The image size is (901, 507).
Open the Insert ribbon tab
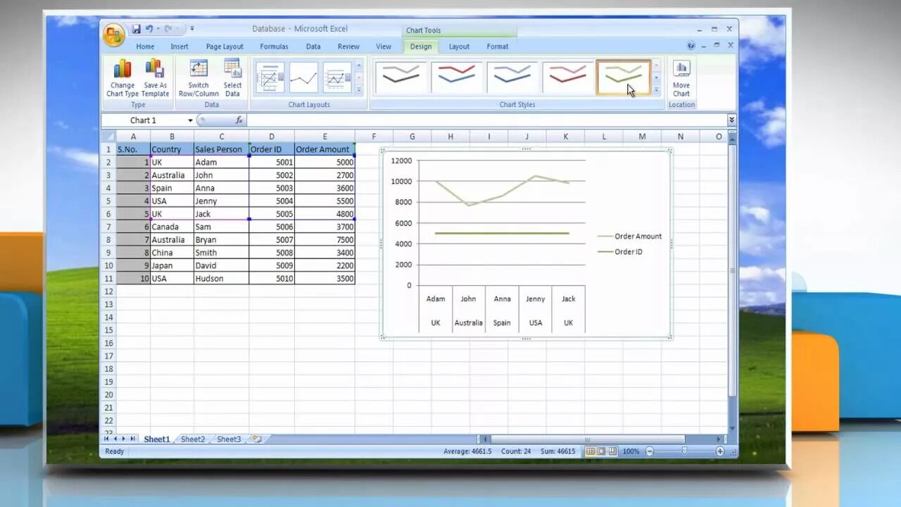(x=179, y=46)
